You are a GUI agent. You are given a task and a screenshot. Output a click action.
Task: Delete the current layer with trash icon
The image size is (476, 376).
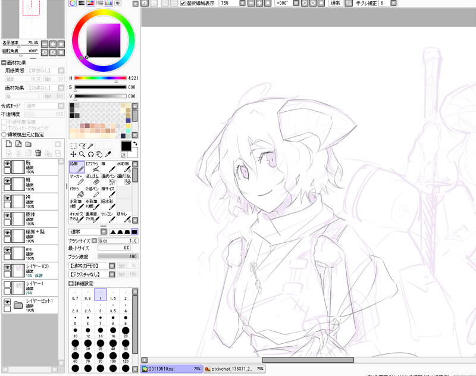(38, 153)
